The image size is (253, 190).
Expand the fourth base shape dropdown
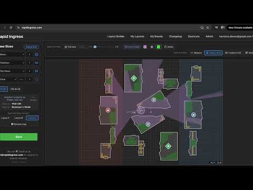pos(8,79)
